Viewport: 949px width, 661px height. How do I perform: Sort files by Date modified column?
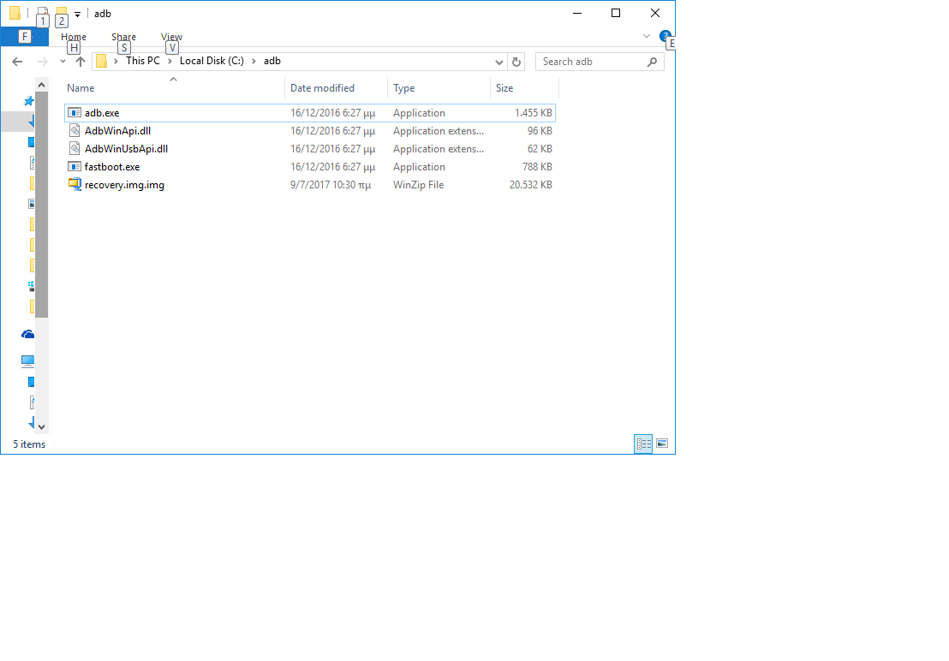point(322,88)
